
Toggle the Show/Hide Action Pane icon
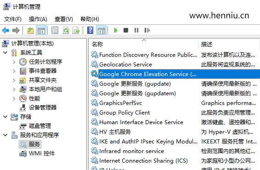point(102,30)
